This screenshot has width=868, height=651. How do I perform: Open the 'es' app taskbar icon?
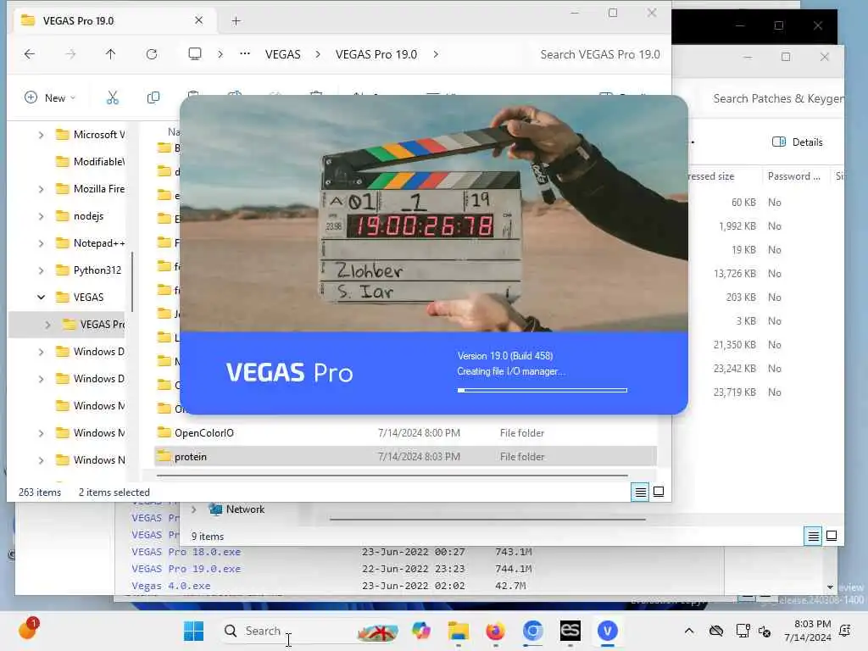570,631
